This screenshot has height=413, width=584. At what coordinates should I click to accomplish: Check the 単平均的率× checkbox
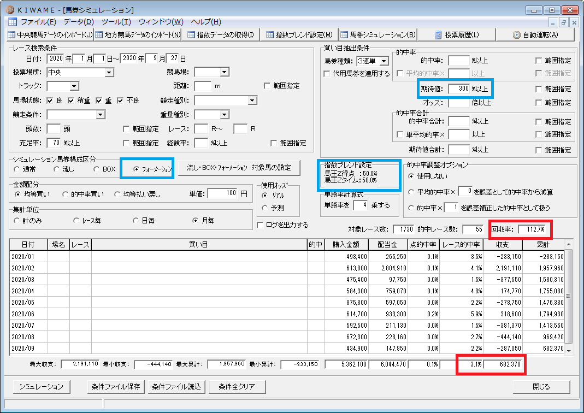400,134
